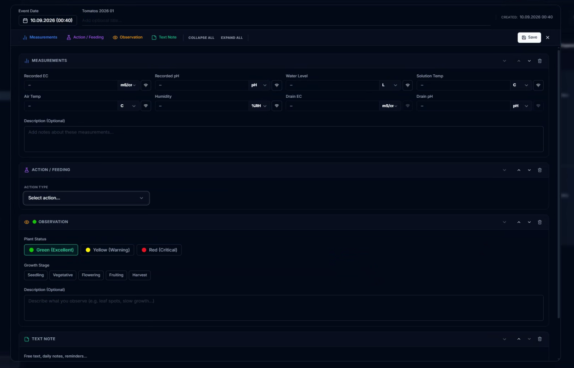Click the Save button
This screenshot has height=368, width=574.
click(529, 38)
